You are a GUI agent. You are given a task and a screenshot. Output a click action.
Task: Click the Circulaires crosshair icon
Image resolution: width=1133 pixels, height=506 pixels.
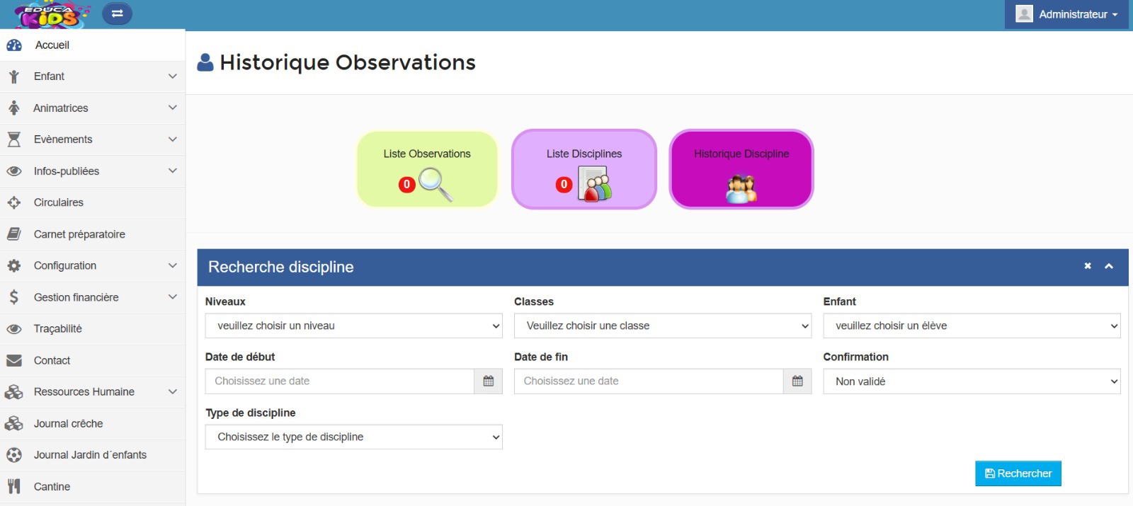(x=14, y=202)
